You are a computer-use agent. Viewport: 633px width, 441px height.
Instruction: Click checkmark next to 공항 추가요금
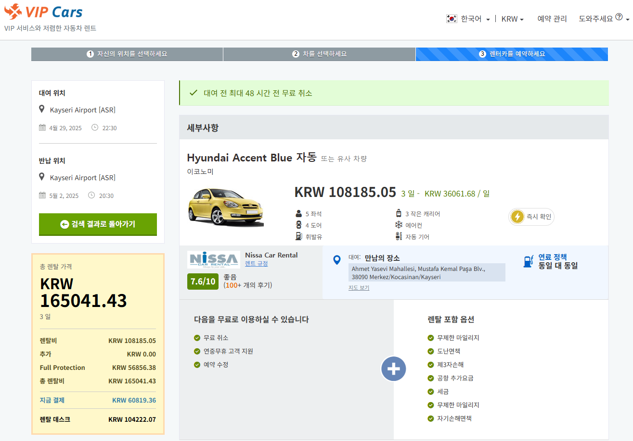[430, 378]
